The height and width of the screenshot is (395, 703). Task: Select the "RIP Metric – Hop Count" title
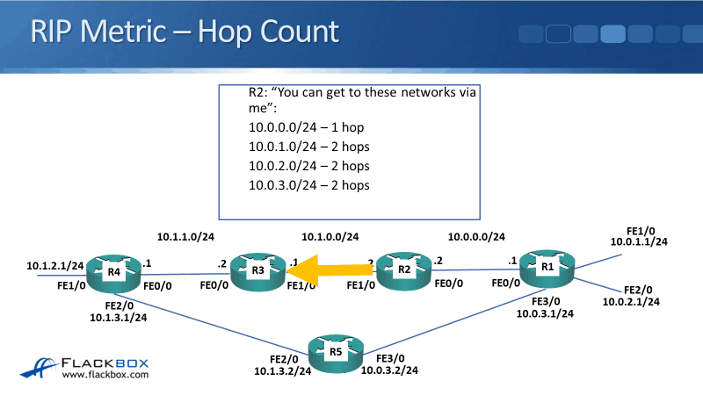pos(185,31)
